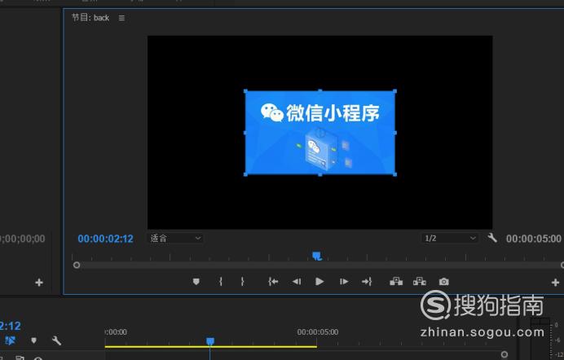Click the Program monitor blue playhead marker

317,257
